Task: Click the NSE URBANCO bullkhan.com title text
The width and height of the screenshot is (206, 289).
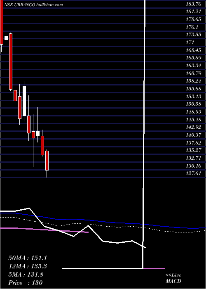Action: [x=33, y=5]
